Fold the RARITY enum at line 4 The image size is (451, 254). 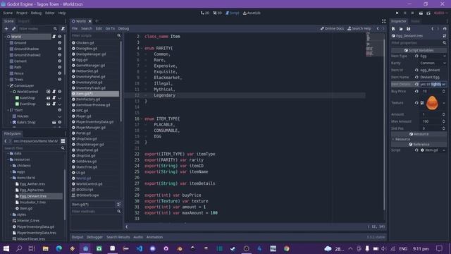[142, 49]
